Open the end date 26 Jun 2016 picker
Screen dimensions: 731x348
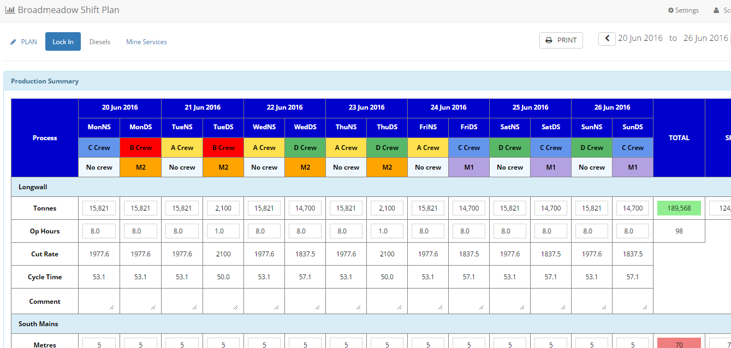pos(706,38)
